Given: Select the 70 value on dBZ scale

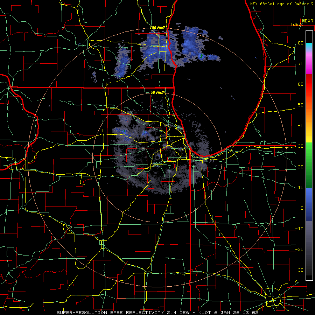Looking at the screenshot, I should [x=301, y=64].
